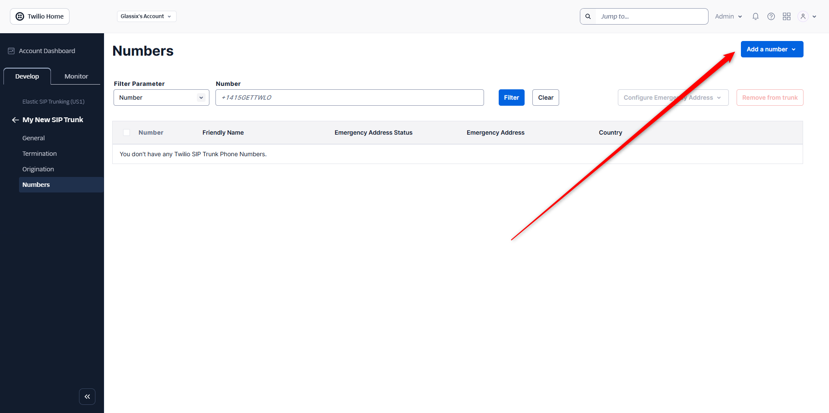Viewport: 829px width, 413px height.
Task: Focus the Jump to search field
Action: tap(652, 16)
